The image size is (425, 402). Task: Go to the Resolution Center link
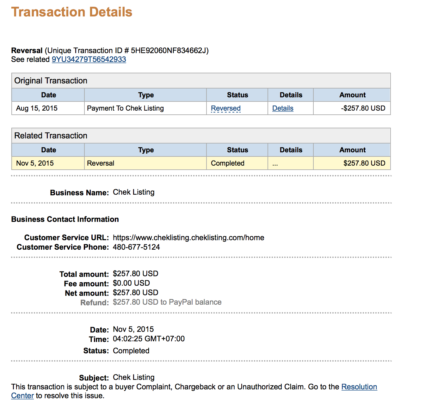[359, 387]
